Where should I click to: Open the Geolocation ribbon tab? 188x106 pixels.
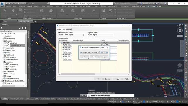click(x=151, y=6)
